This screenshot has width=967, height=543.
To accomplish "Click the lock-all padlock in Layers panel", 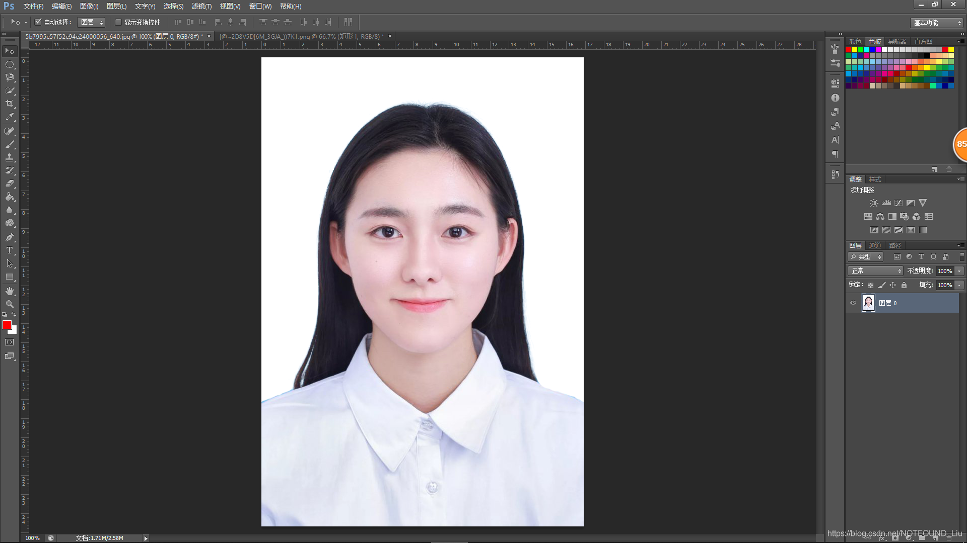I will click(x=904, y=285).
